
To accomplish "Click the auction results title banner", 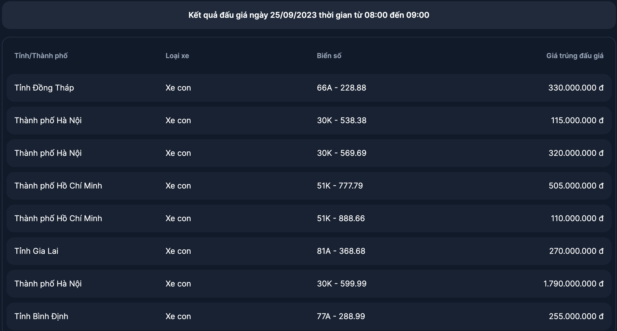I will coord(308,15).
